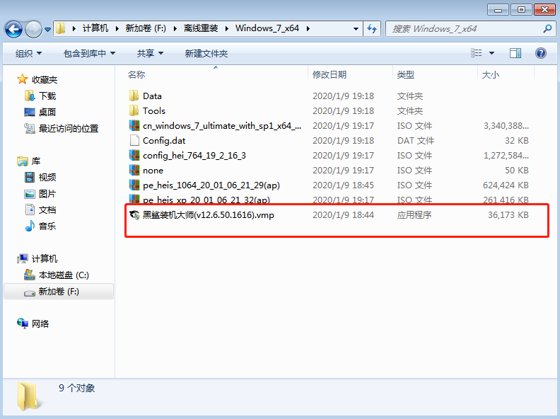
Task: Sort by 修改日期 column header
Action: (x=329, y=74)
